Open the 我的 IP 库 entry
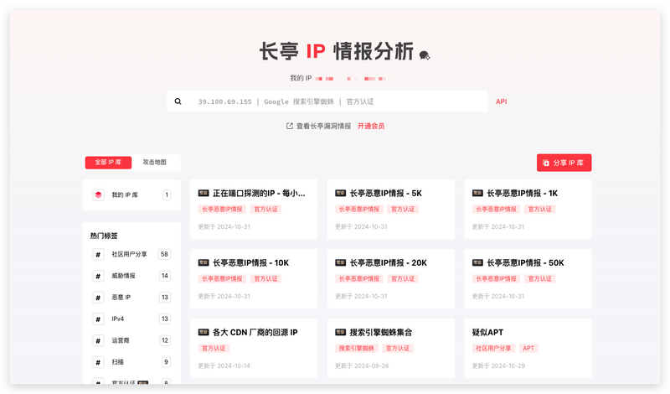Image resolution: width=670 pixels, height=394 pixels. point(131,195)
